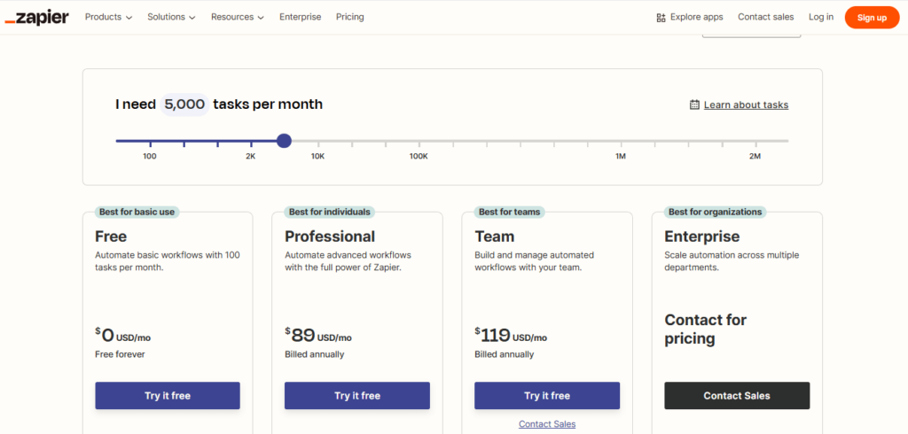908x434 pixels.
Task: Click the Zapier logo
Action: pyautogui.click(x=36, y=18)
